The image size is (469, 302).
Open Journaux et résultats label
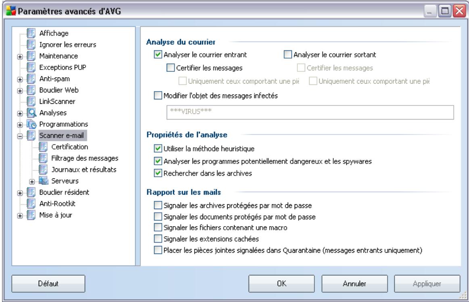tap(84, 170)
